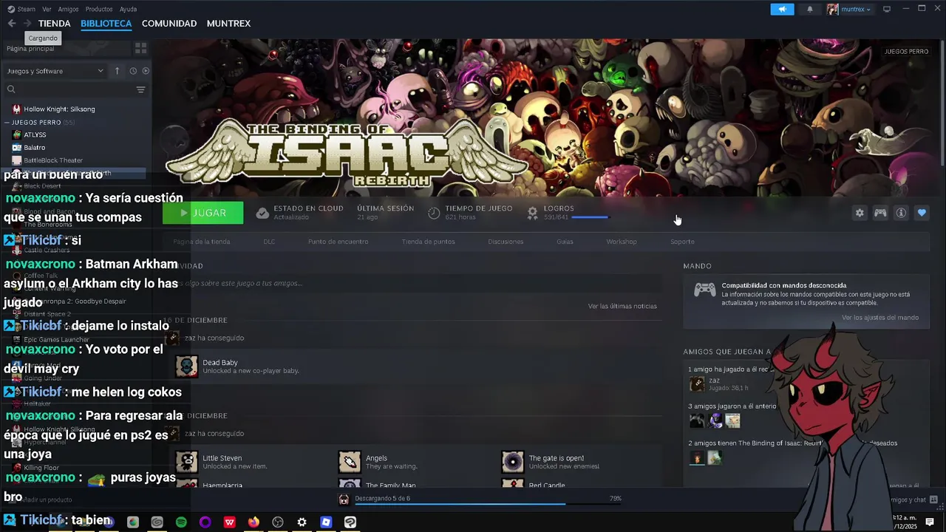Open advanced filter options icon

[140, 89]
